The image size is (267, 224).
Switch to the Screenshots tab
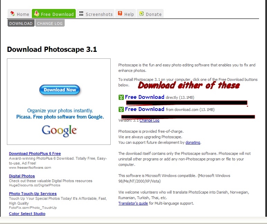click(x=96, y=13)
